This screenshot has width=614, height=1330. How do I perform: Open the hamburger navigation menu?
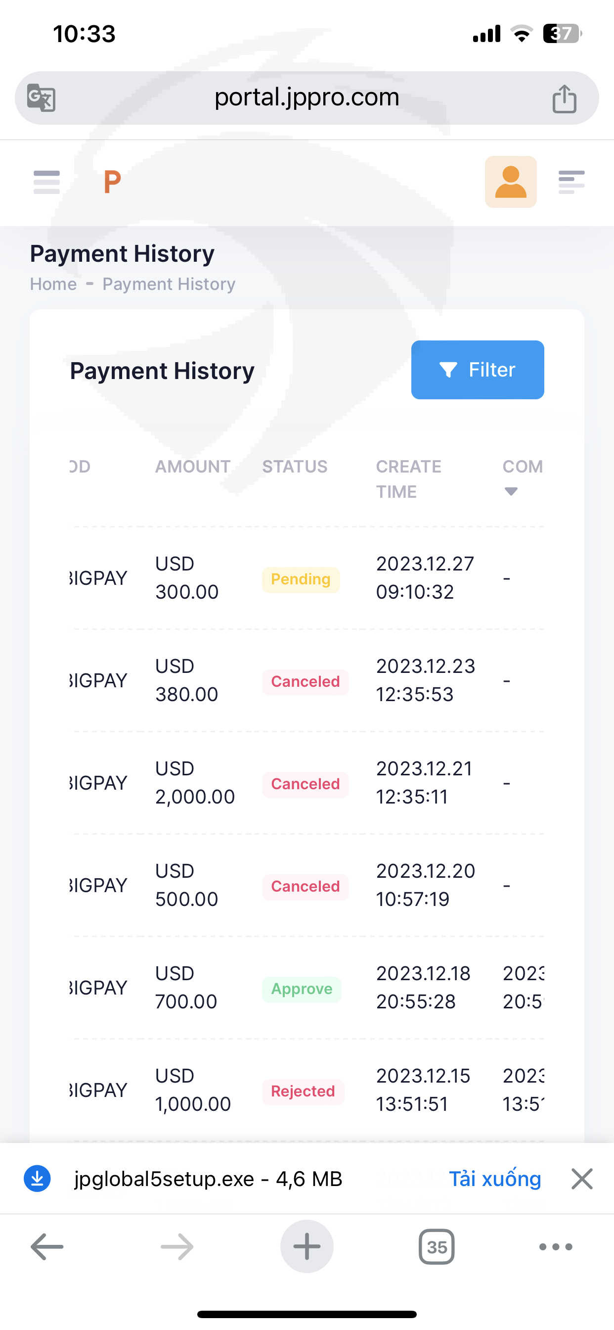46,182
